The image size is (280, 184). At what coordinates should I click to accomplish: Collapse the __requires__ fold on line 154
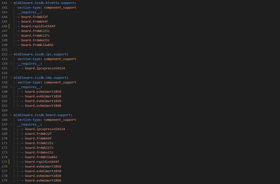(x=11, y=64)
